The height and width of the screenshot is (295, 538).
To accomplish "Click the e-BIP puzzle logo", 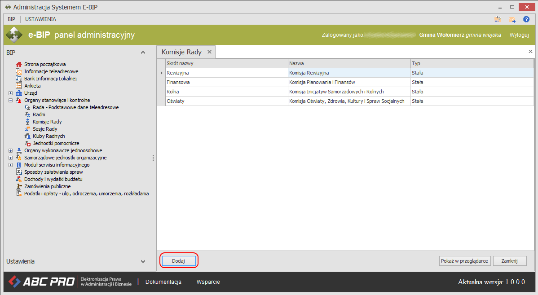I will (14, 35).
